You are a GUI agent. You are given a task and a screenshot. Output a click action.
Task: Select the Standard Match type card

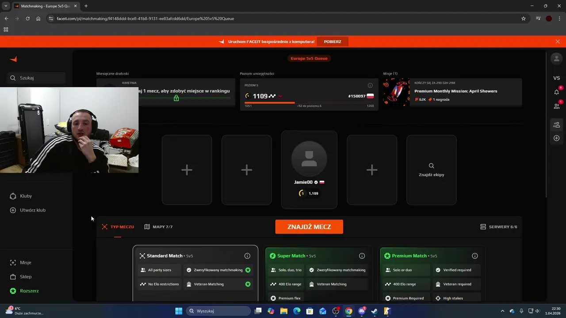coord(195,273)
